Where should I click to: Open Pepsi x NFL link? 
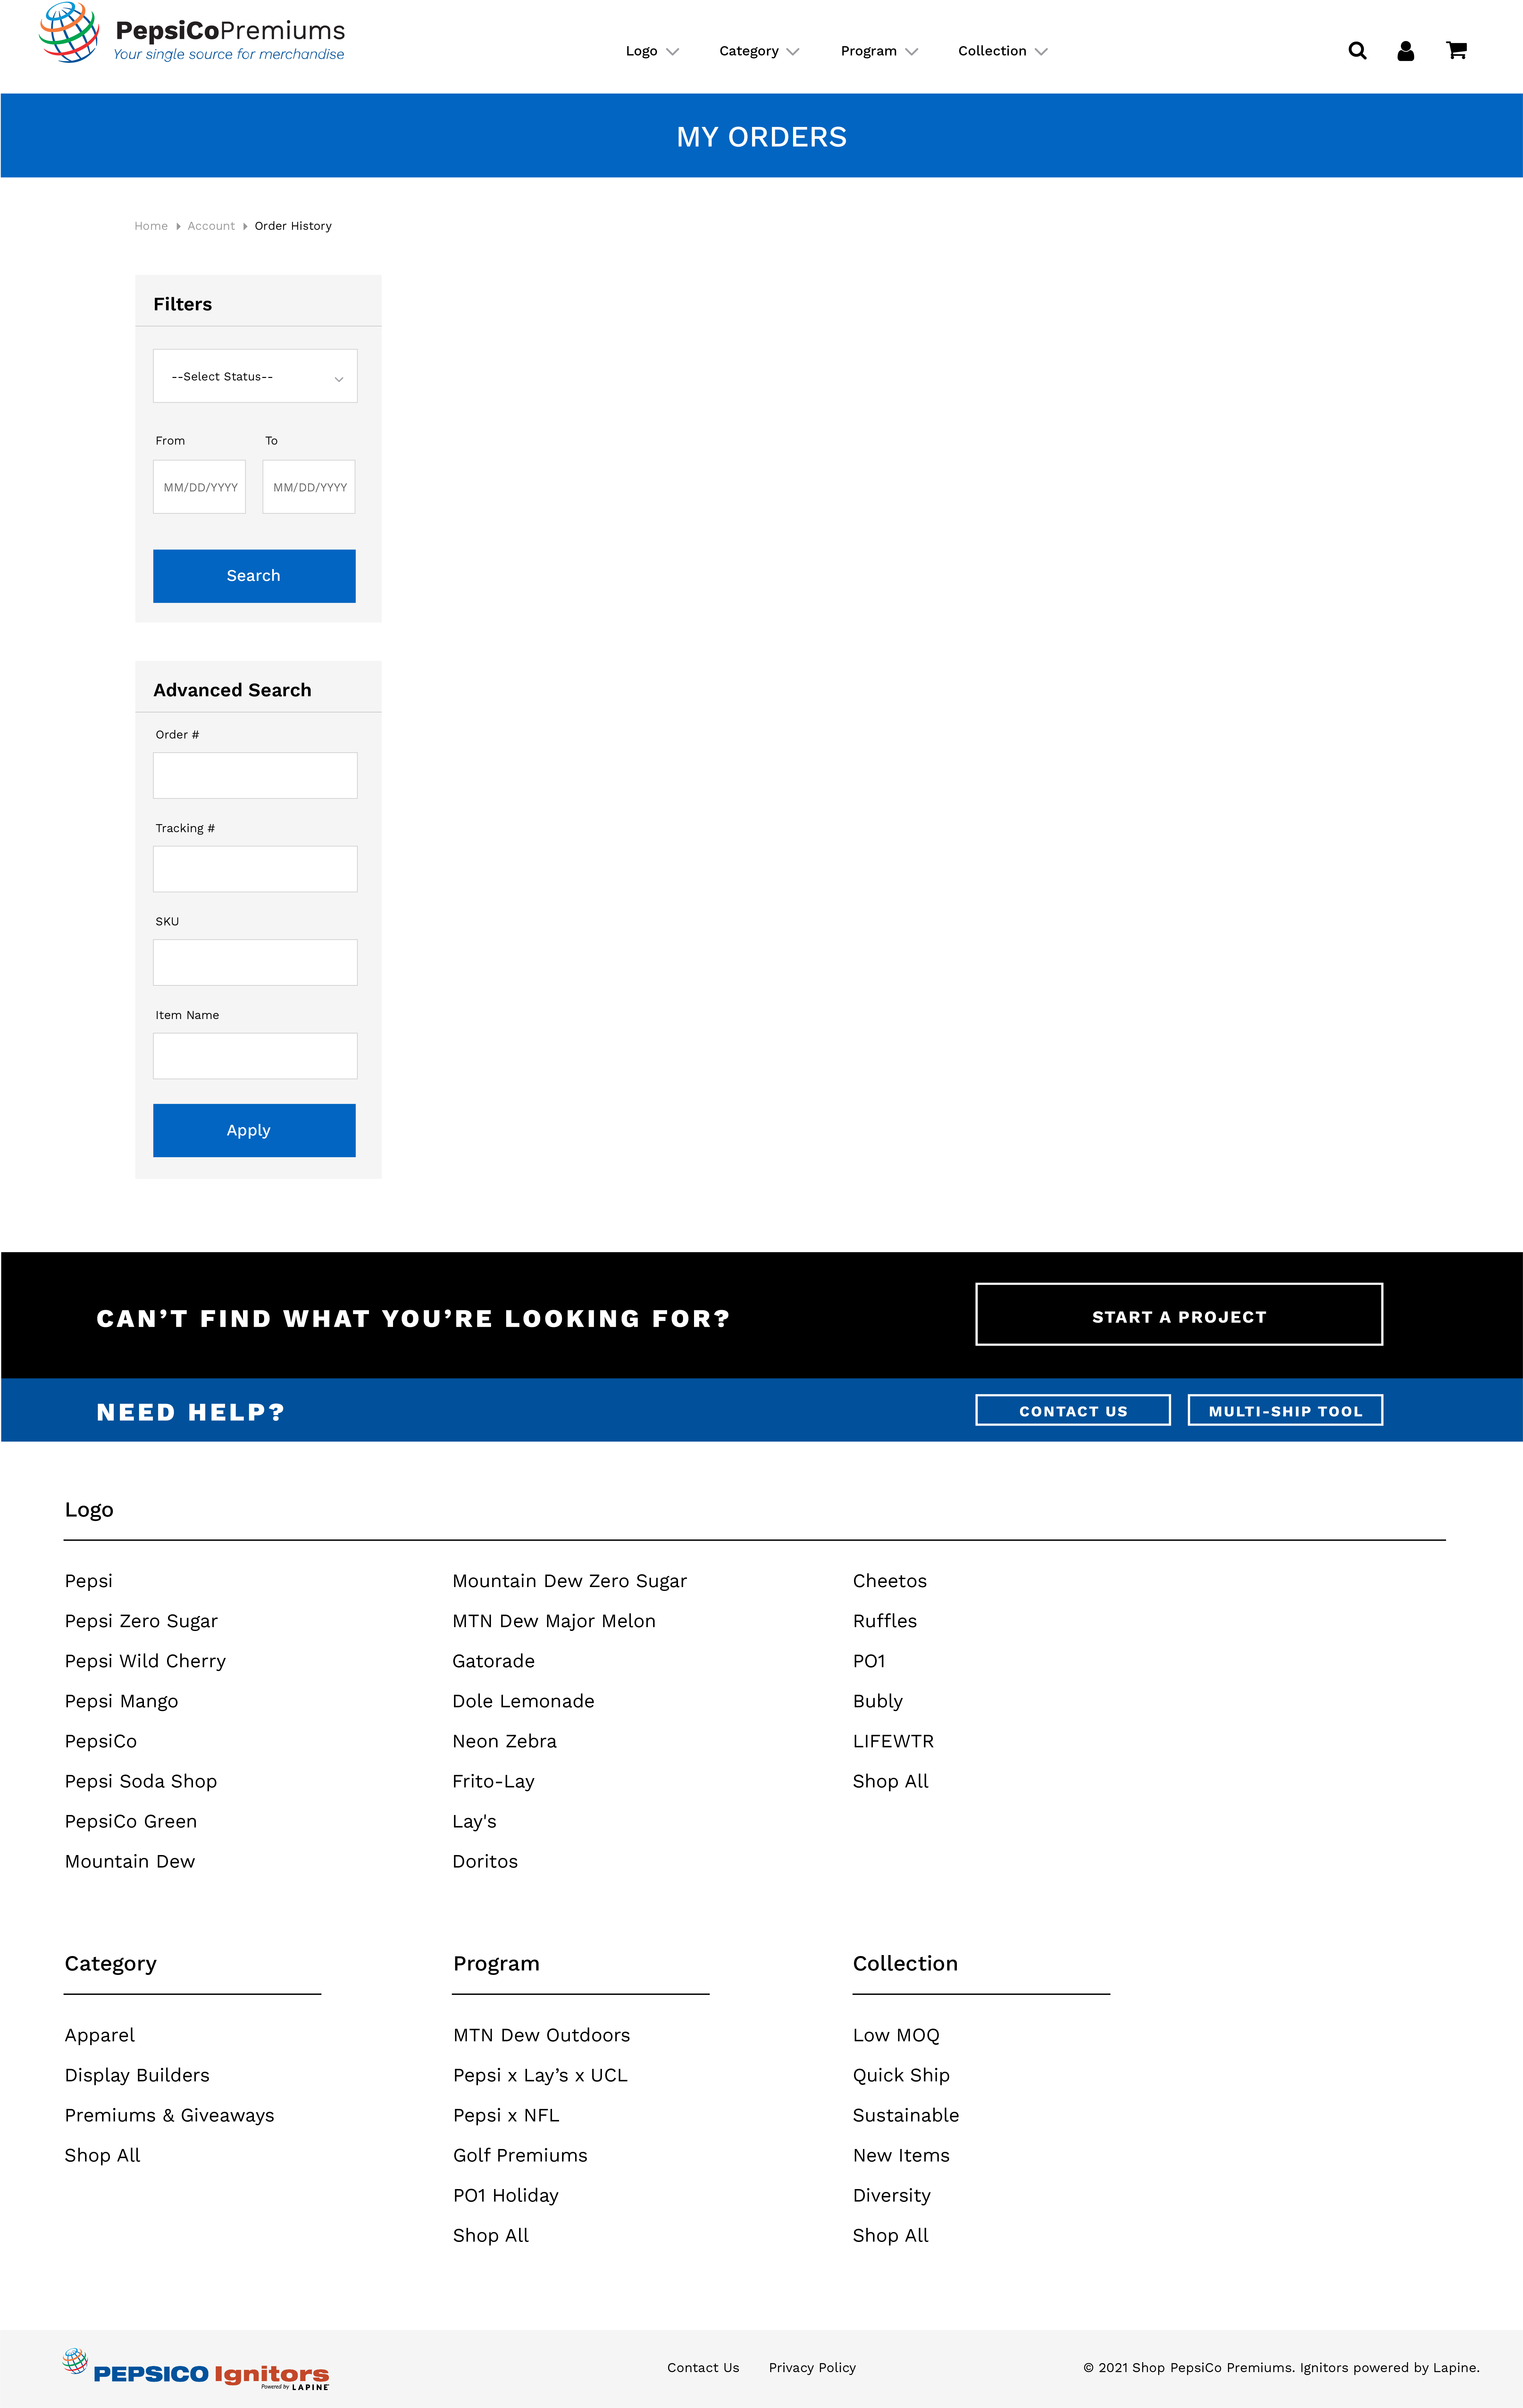tap(506, 2115)
